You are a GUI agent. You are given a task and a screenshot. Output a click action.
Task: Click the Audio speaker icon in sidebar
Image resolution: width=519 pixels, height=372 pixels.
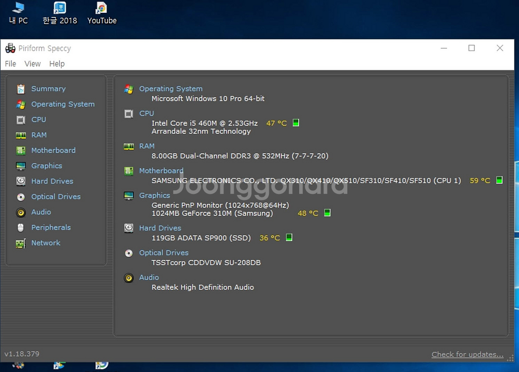coord(21,212)
